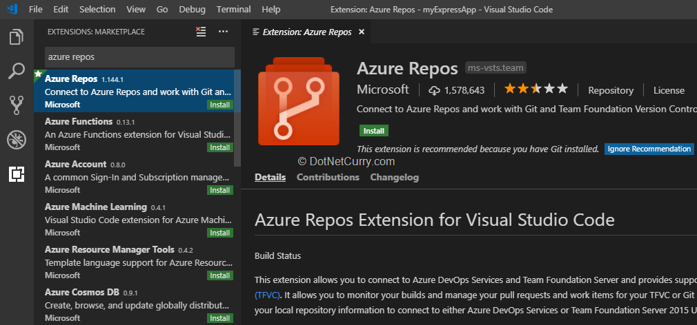Install Azure Repos from the details page
This screenshot has width=697, height=325.
(374, 131)
